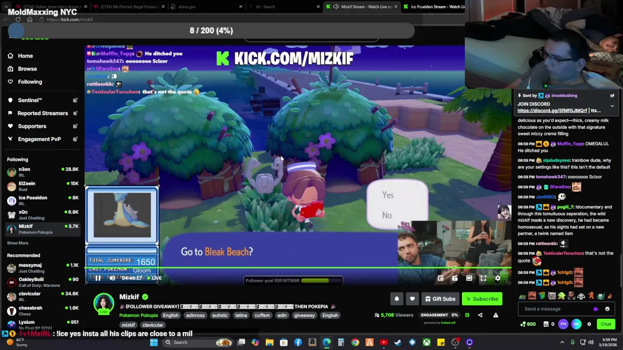Send message with green Chat button

[605, 324]
